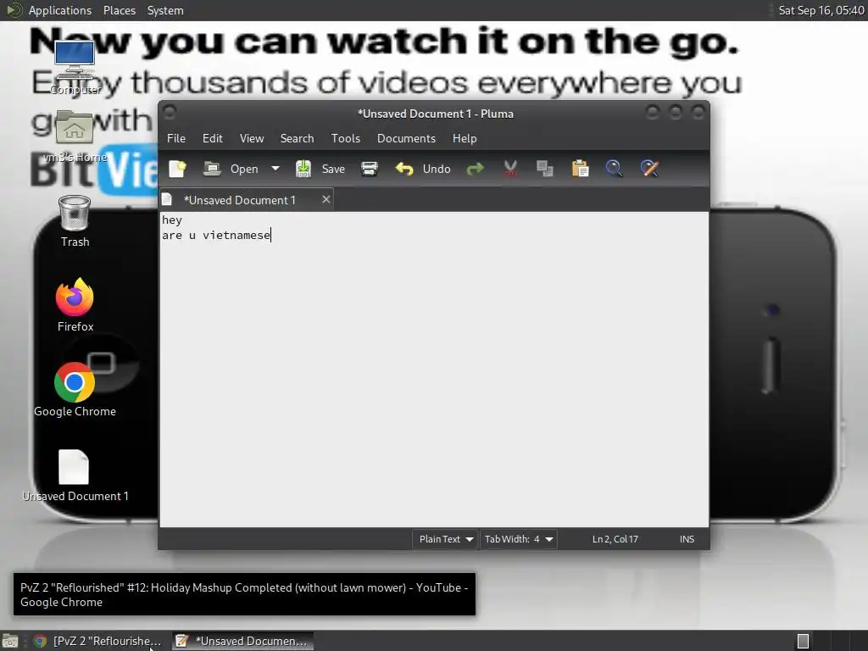Click inside the text editing area

pyautogui.click(x=434, y=370)
